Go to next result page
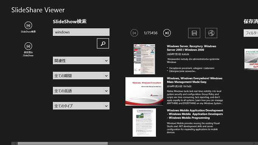This screenshot has width=258, height=145. tap(167, 33)
